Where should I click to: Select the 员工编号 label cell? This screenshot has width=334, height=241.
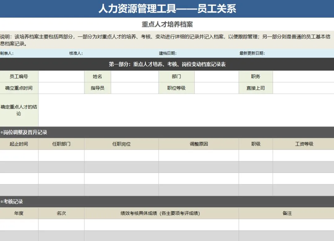pyautogui.click(x=19, y=76)
